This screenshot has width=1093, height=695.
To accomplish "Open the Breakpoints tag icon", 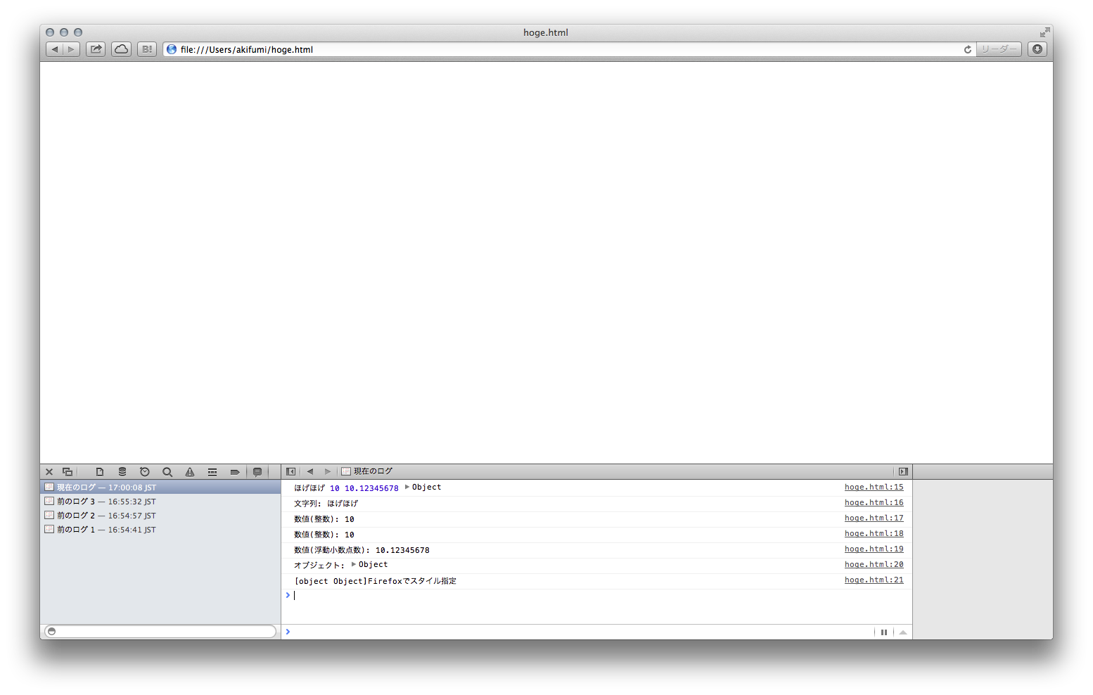I will [235, 472].
